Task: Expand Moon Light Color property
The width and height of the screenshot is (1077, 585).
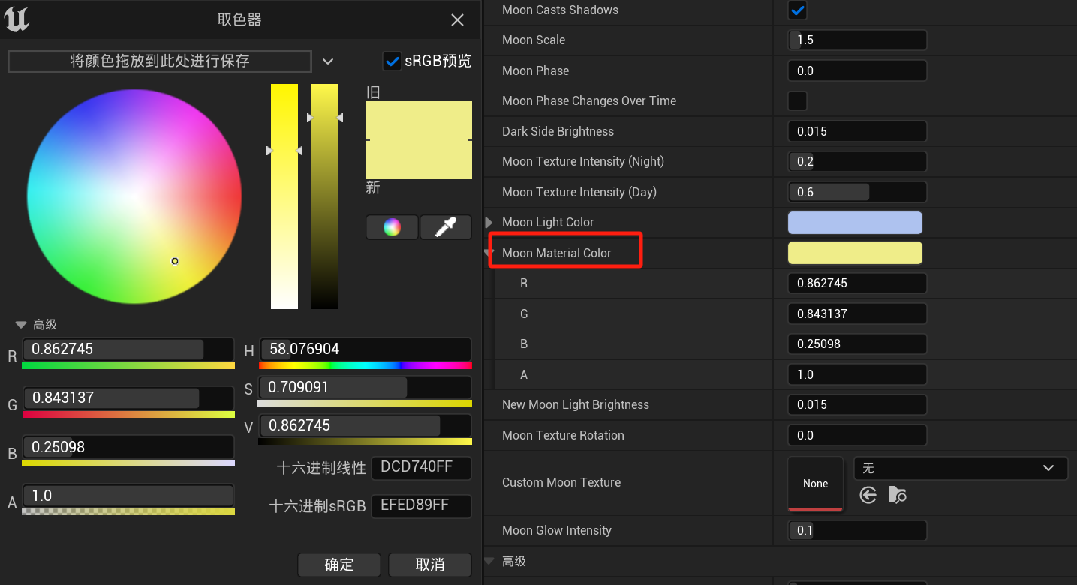Action: tap(489, 222)
